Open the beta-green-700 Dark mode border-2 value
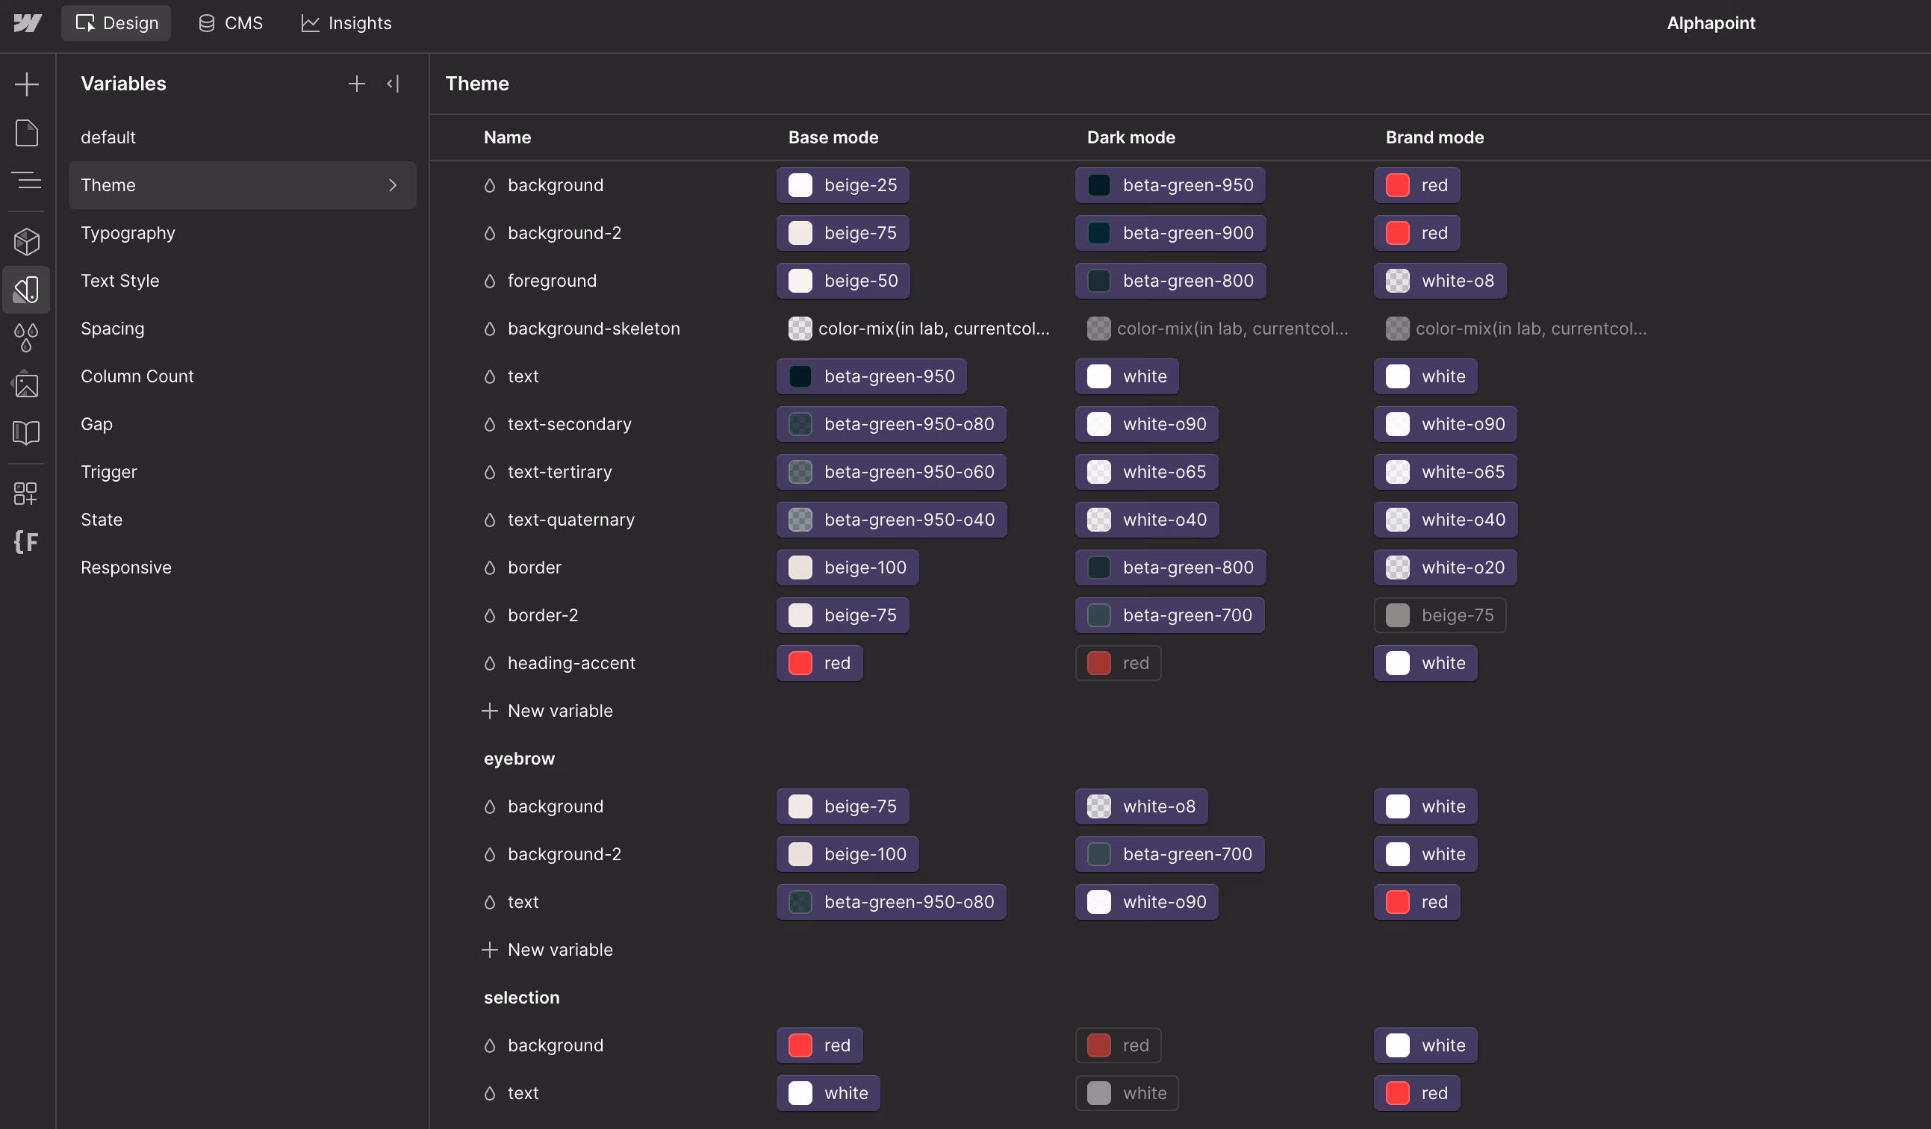1931x1129 pixels. [x=1170, y=615]
